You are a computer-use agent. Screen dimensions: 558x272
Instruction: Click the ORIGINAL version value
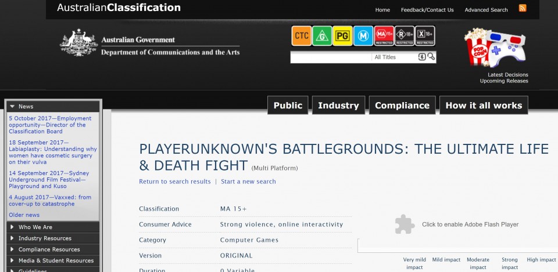(x=237, y=256)
